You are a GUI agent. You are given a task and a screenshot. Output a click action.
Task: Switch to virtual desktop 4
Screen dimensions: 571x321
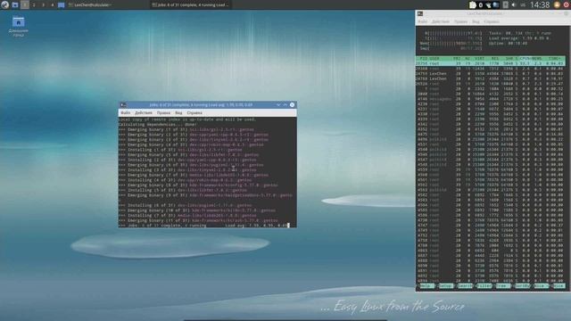tap(52, 4)
